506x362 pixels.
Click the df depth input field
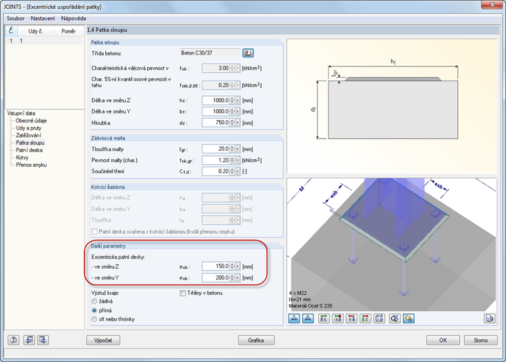(216, 123)
